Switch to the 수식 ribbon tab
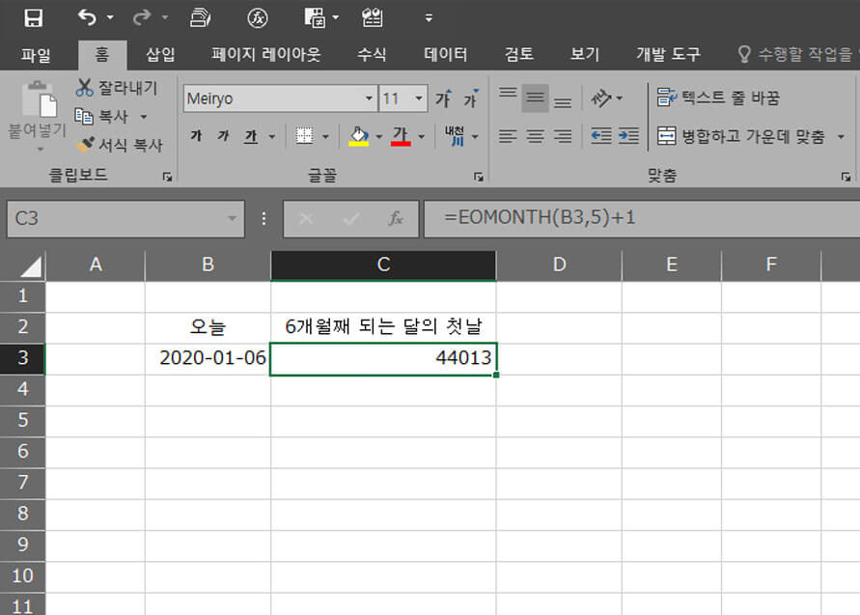This screenshot has height=615, width=860. pyautogui.click(x=372, y=54)
